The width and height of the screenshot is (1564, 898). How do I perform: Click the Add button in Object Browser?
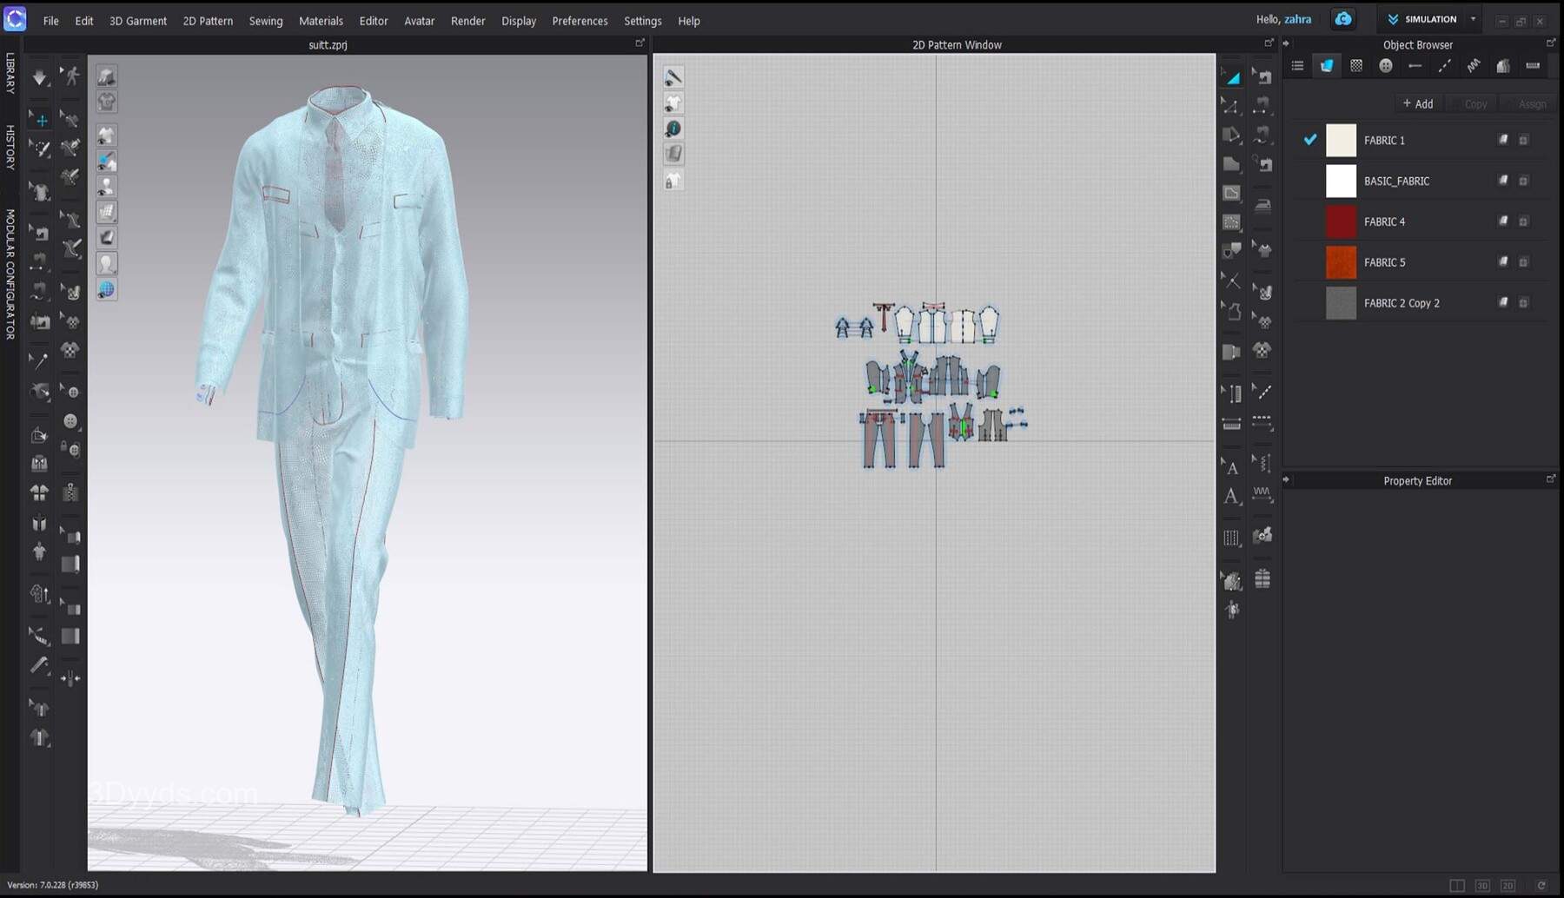click(1417, 104)
